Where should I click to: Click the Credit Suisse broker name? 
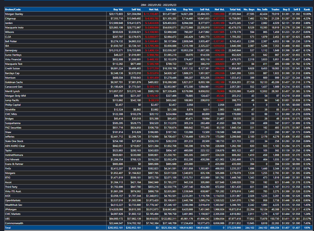(12, 69)
